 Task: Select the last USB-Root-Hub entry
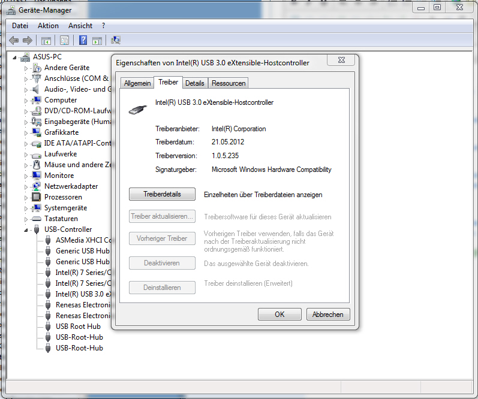coord(79,348)
